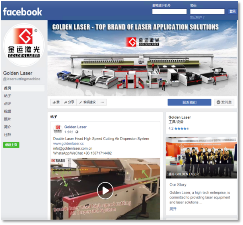The height and width of the screenshot is (225, 243).
Task: Click the 忘记账户 forgot account link
Action: [x=197, y=17]
